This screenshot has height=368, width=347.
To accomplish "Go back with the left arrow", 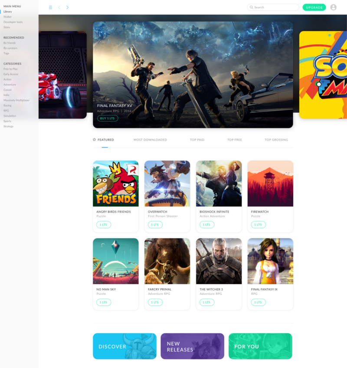I will (59, 7).
